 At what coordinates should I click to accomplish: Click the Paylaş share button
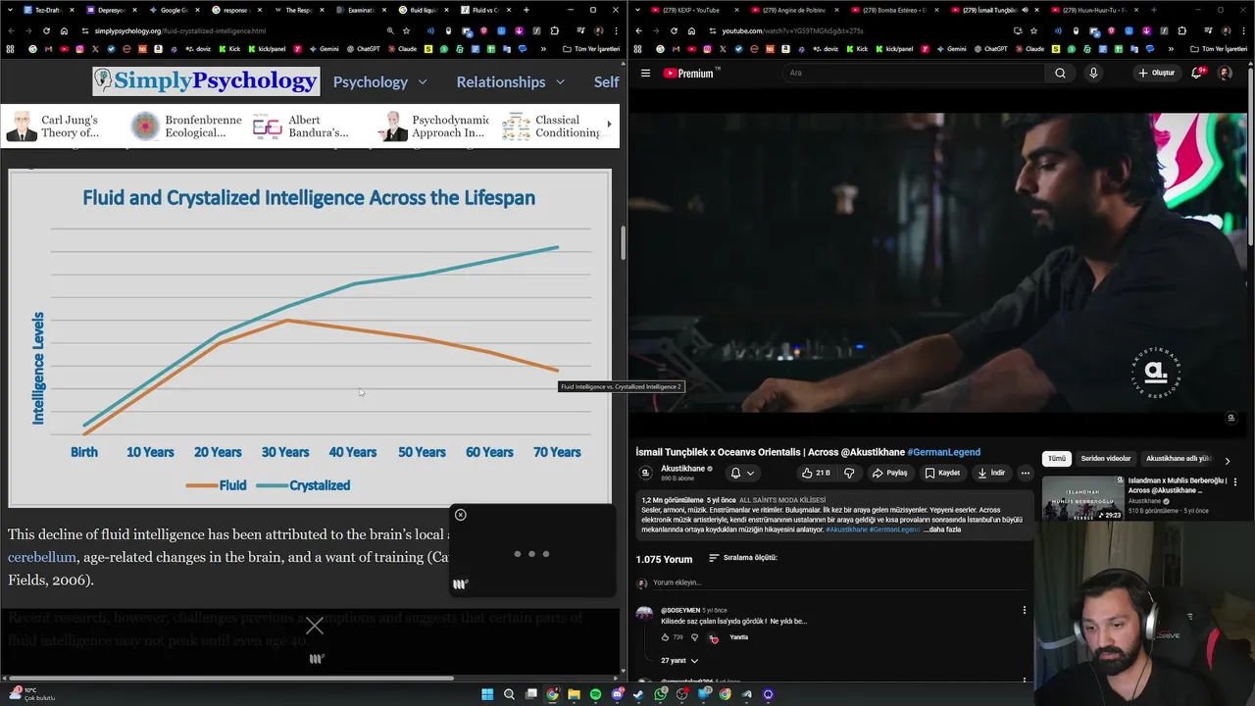pos(890,473)
